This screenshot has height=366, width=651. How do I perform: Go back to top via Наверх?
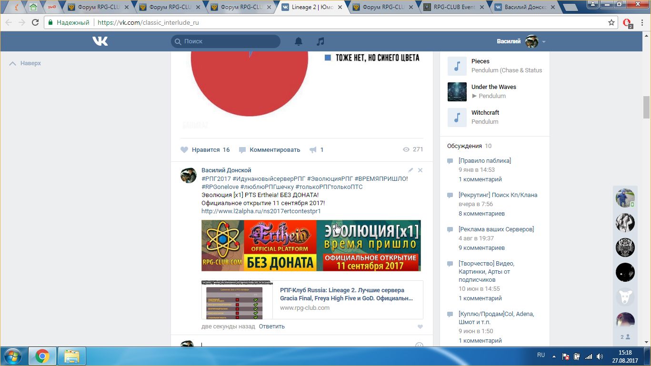(x=25, y=63)
